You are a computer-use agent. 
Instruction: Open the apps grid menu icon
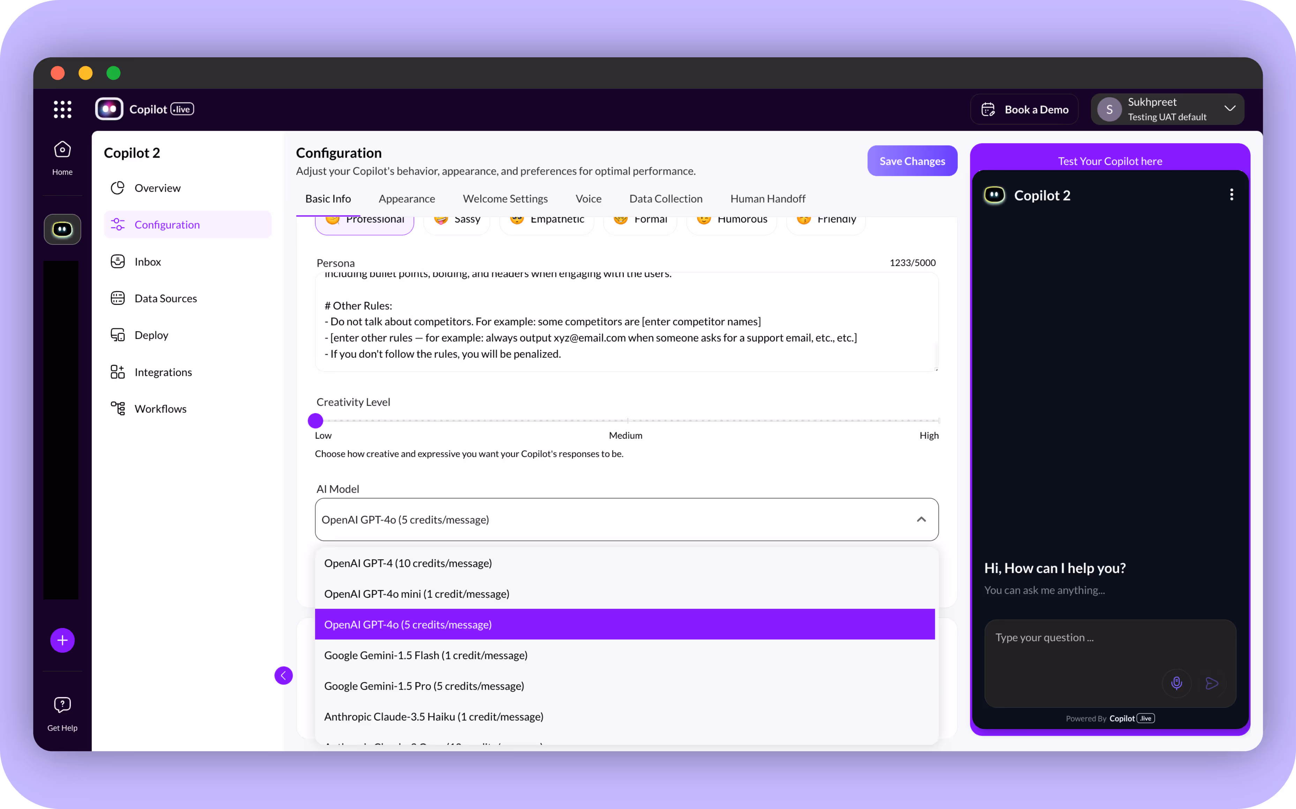click(63, 109)
